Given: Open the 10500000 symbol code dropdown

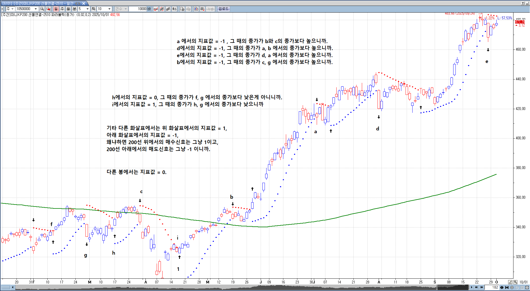Looking at the screenshot, I should click(x=36, y=9).
